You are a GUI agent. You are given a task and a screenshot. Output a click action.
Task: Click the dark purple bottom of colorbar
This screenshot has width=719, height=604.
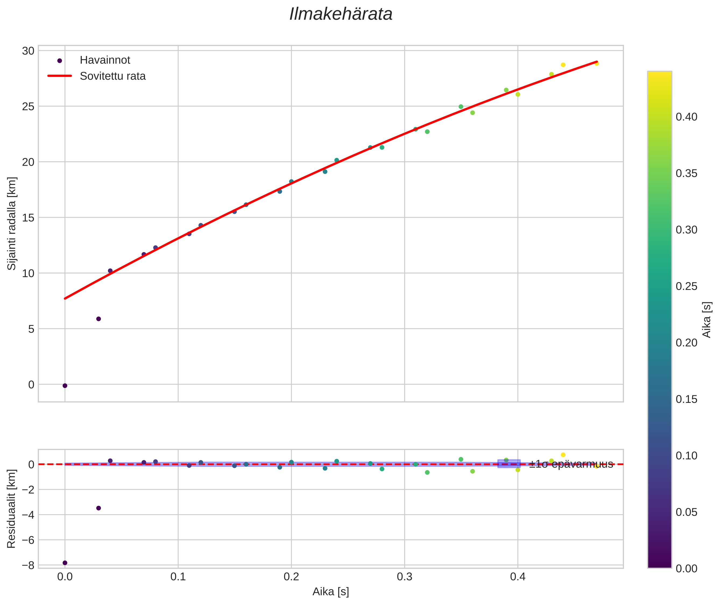[x=659, y=563]
